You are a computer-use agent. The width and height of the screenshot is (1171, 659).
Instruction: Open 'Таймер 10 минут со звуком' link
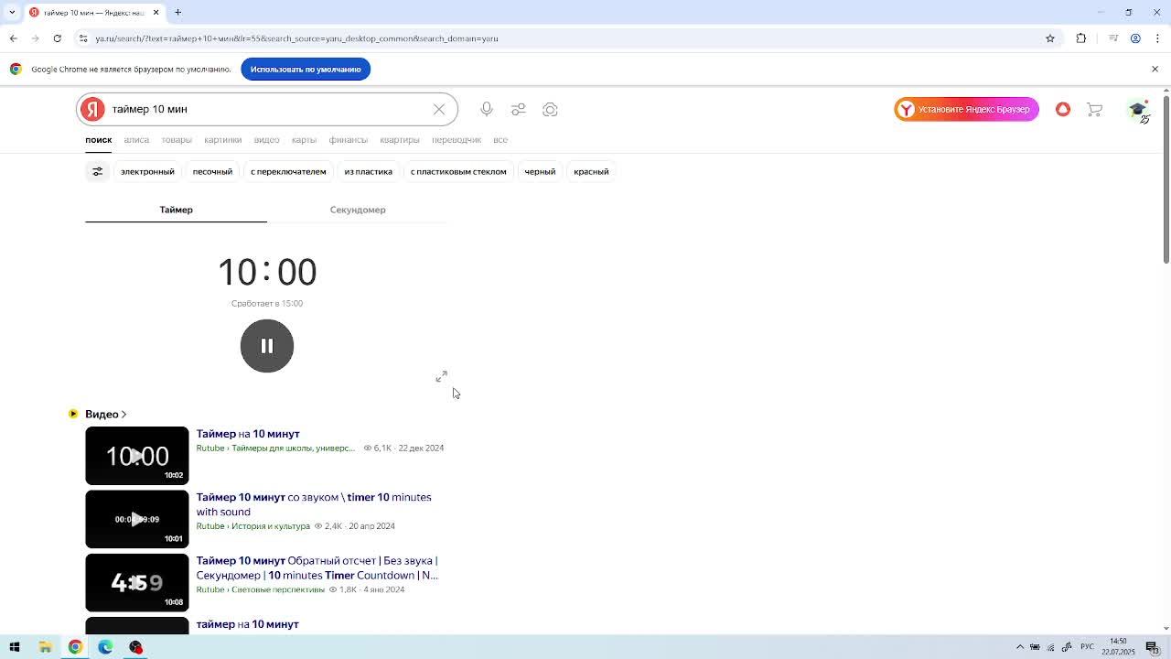[x=314, y=504]
